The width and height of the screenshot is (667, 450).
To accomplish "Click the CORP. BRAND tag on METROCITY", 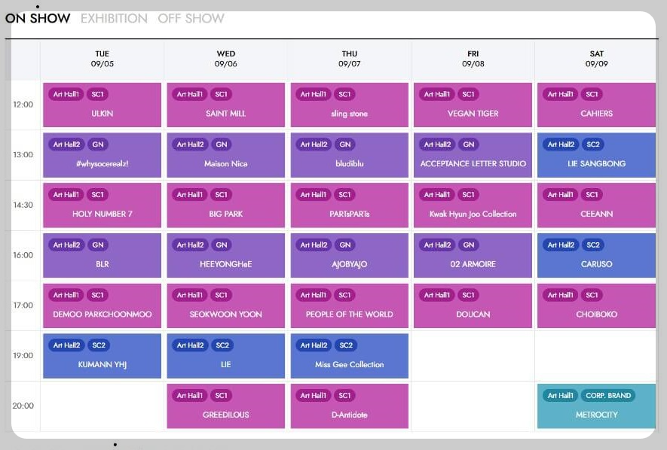I will (608, 396).
